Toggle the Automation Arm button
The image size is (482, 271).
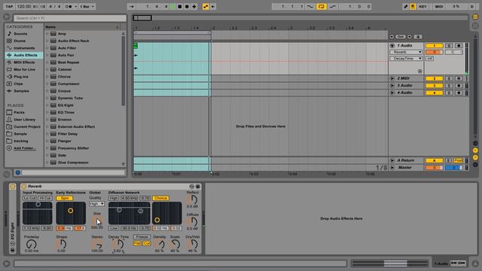pos(206,7)
